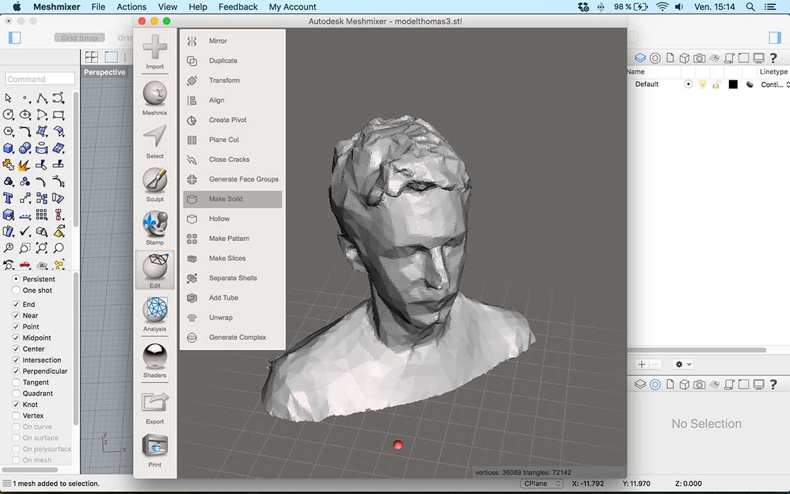Select the One shot radio button
Screen dimensions: 790x494
[x=16, y=290]
